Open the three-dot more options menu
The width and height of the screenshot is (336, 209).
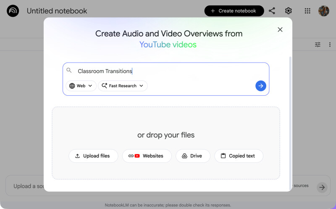pyautogui.click(x=330, y=44)
